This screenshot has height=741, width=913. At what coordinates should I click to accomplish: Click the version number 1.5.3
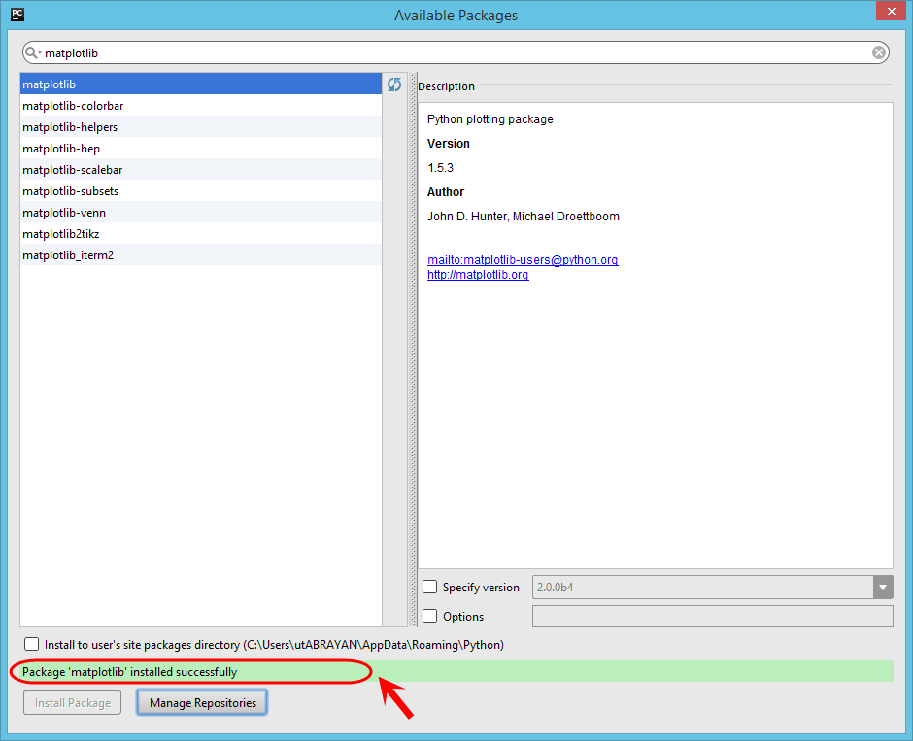pos(440,168)
